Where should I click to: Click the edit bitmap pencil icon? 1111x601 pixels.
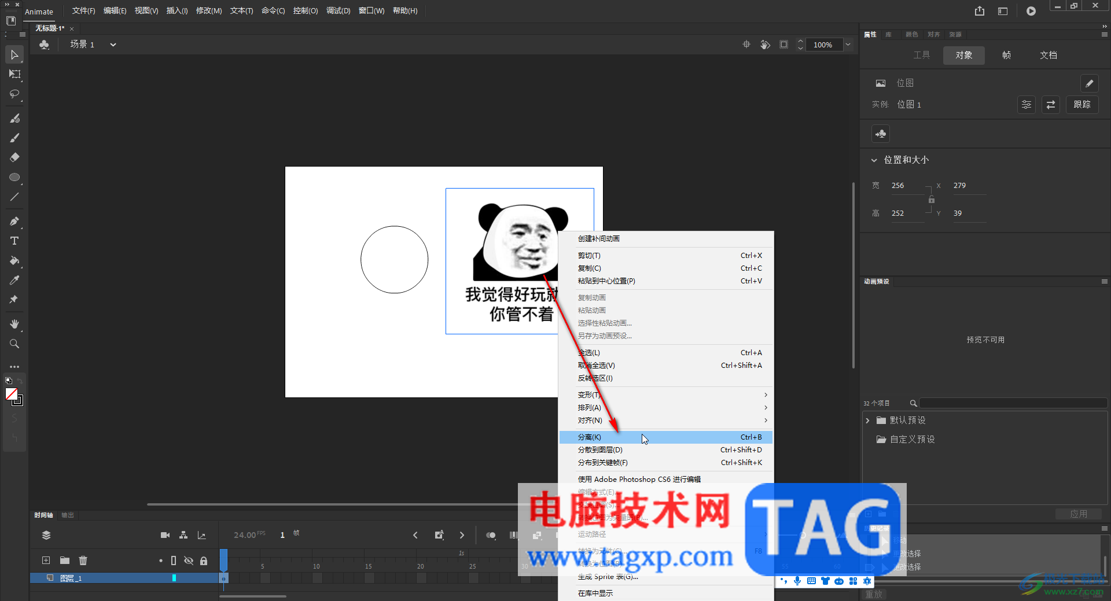coord(1089,83)
